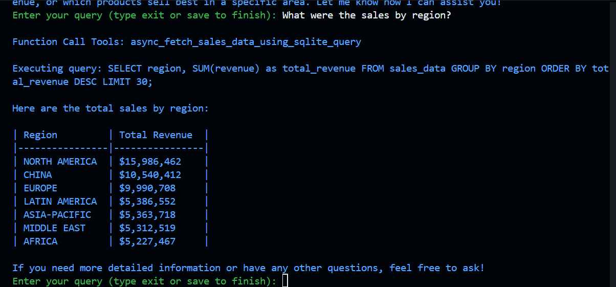Click the "Here are the total sales by region:" line
Screen dimensions: 616x287
pos(111,108)
